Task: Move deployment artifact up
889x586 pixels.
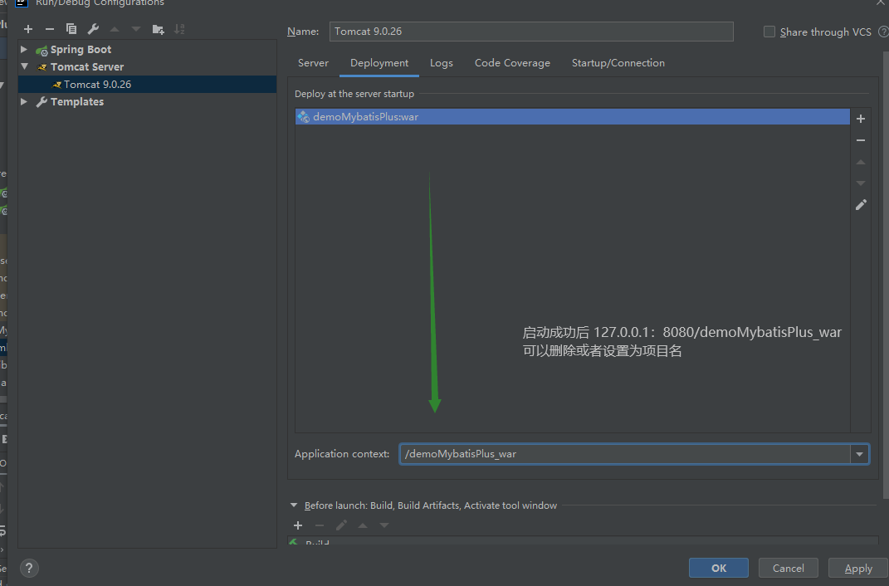Action: pyautogui.click(x=861, y=162)
